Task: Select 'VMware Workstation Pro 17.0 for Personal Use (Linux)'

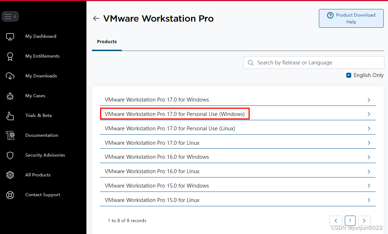Action: click(x=170, y=129)
